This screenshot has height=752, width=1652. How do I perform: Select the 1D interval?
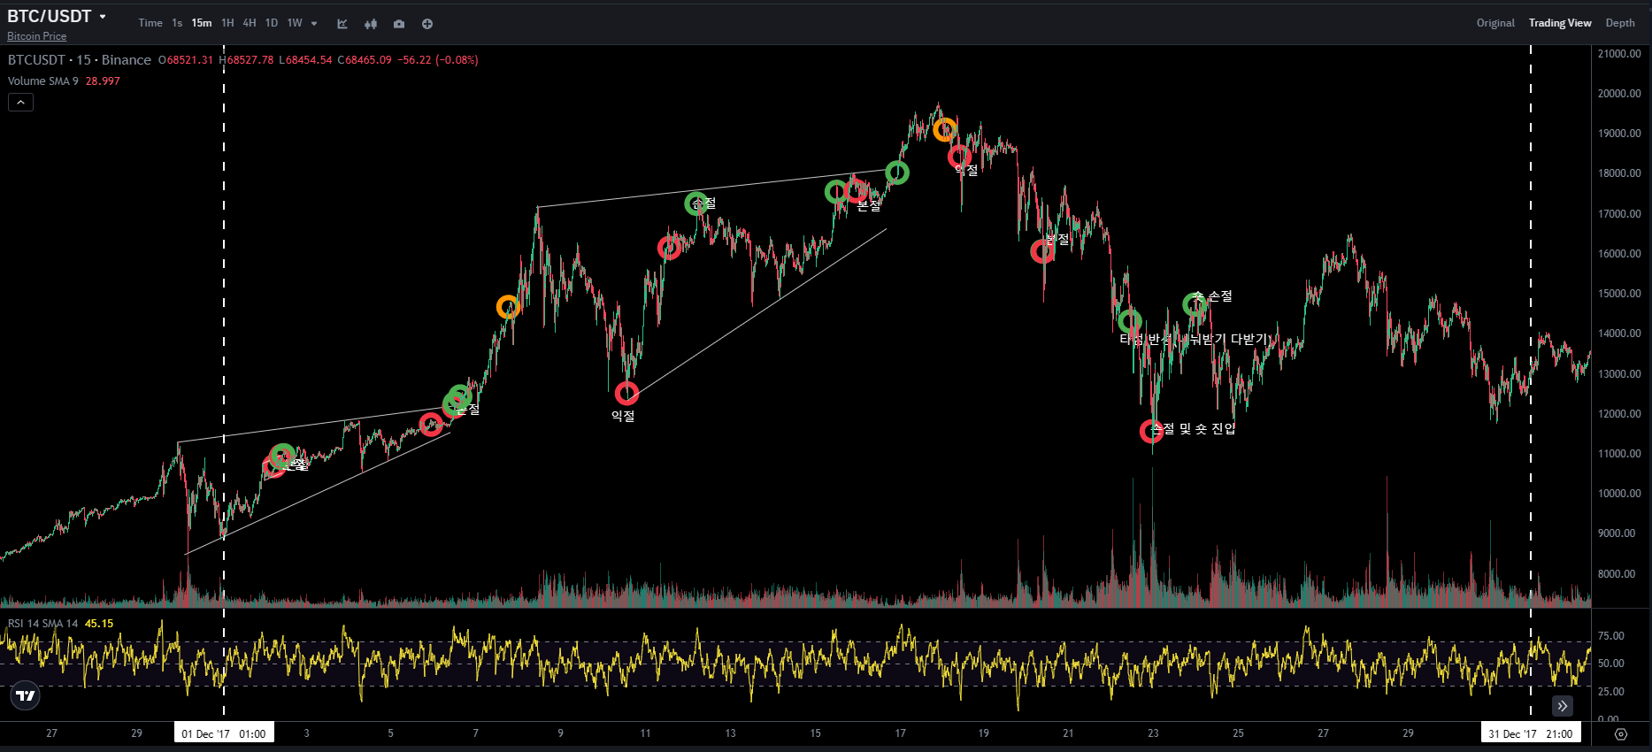[272, 23]
